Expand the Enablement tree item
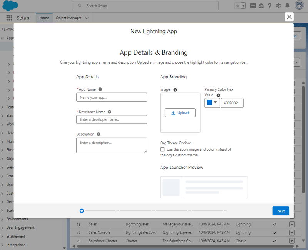308x250 pixels. (x=2, y=237)
